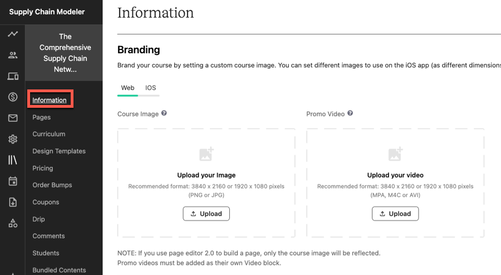Viewport: 501px width, 275px height.
Task: Click the course image drop zone placeholder
Action: 206,183
